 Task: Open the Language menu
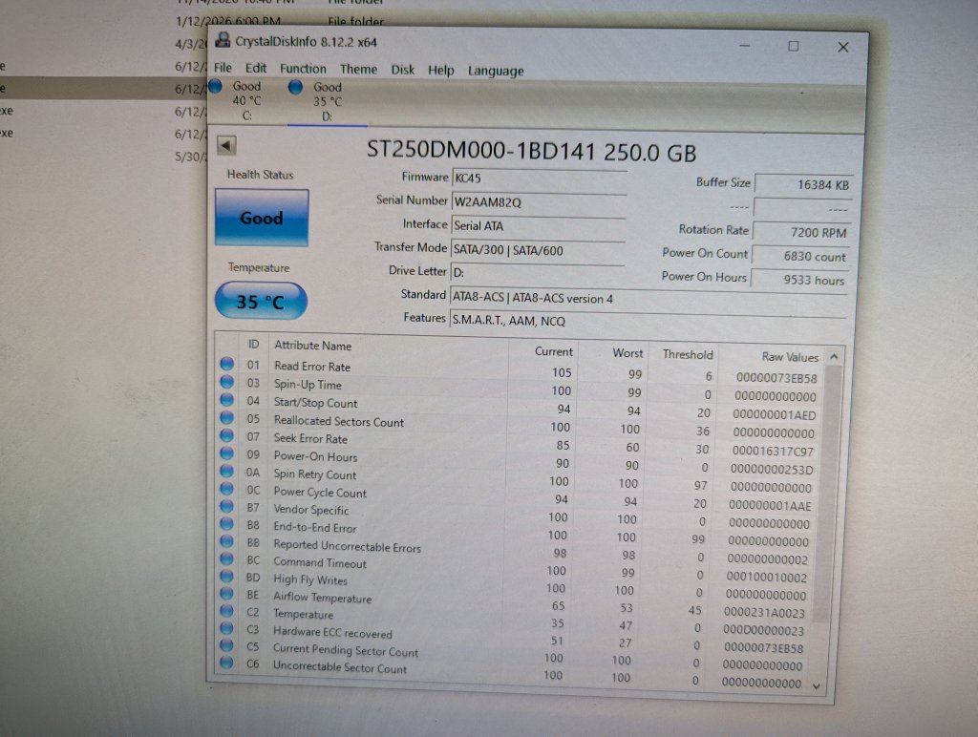tap(496, 71)
